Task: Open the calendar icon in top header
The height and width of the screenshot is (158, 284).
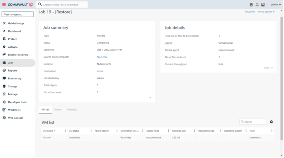Action: click(x=263, y=5)
